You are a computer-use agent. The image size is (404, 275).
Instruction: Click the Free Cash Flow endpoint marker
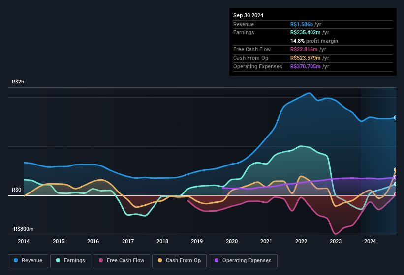[x=396, y=194]
